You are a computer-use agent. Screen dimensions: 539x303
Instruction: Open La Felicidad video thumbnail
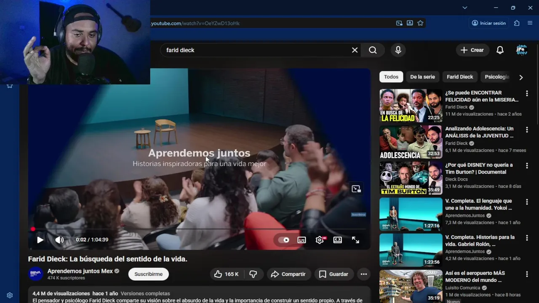pyautogui.click(x=411, y=106)
